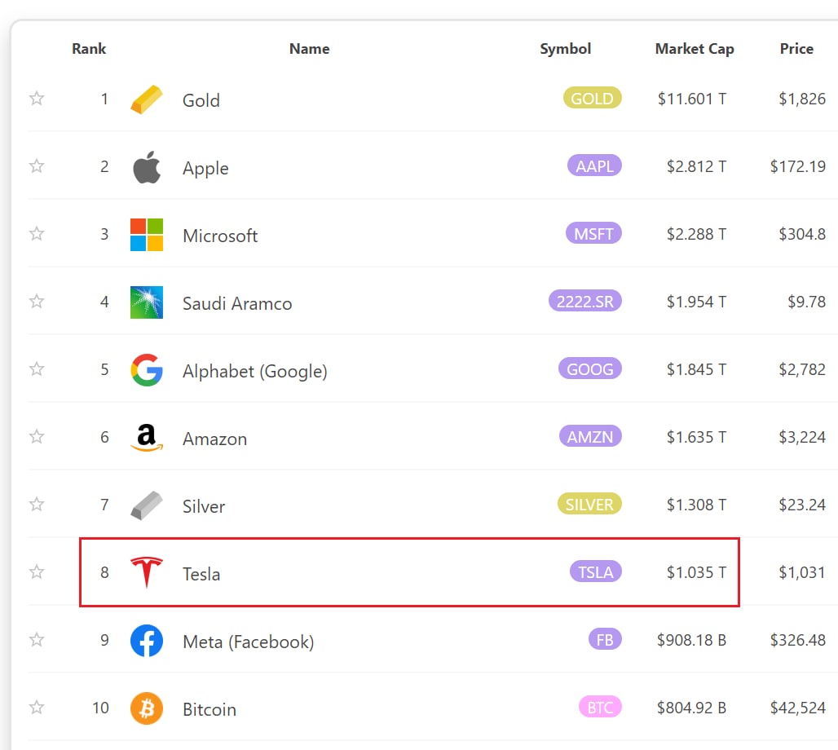
Task: Select Apple price $172.19
Action: click(x=798, y=166)
